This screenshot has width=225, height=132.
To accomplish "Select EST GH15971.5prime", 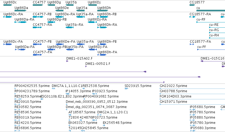I will (192, 104).
